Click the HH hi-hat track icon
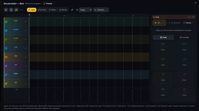199x111 pixels. [x=6, y=57]
